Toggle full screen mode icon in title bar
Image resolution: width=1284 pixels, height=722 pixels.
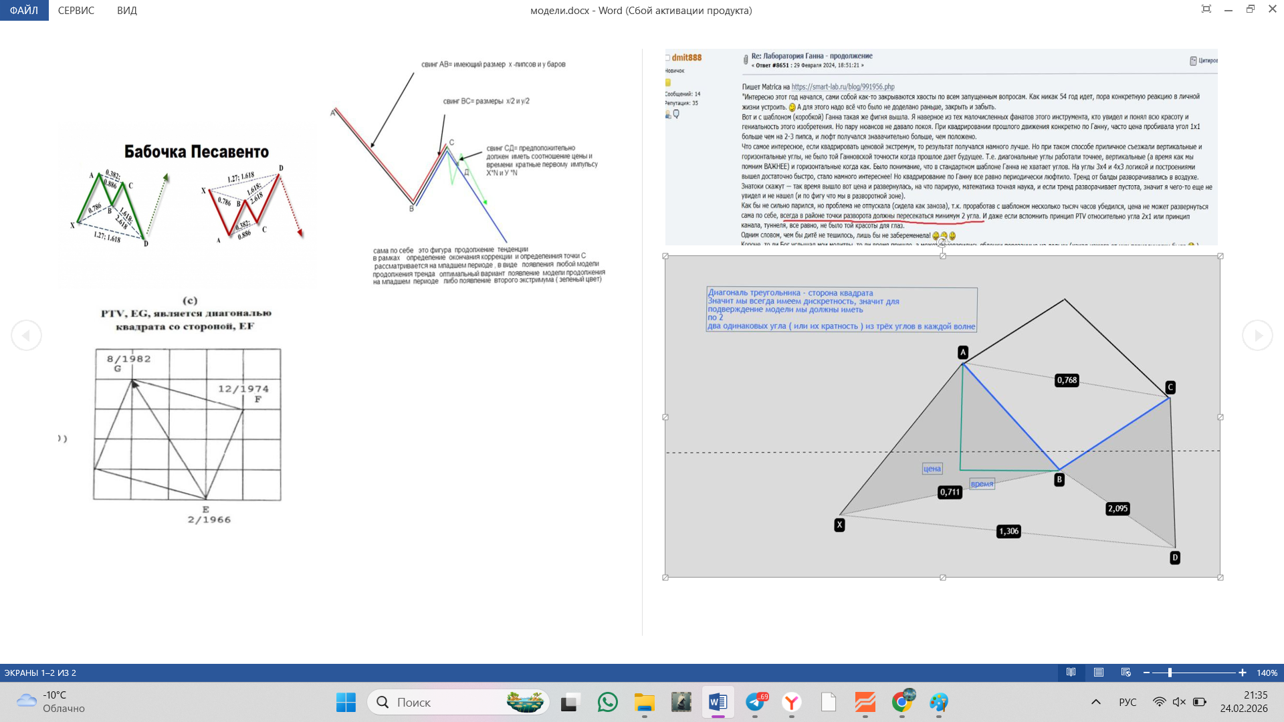[1206, 9]
